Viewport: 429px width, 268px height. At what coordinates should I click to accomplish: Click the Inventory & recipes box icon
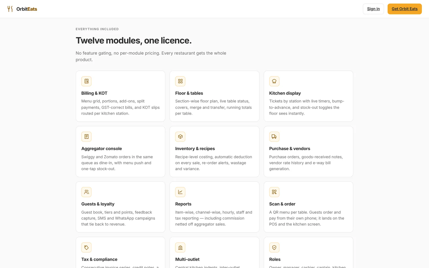(x=180, y=137)
